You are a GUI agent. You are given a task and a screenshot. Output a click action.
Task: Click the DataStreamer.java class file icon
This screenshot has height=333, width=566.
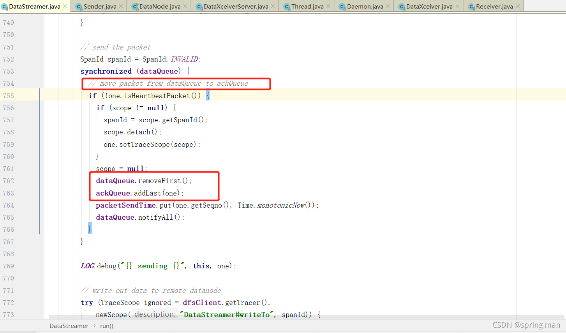(x=5, y=7)
